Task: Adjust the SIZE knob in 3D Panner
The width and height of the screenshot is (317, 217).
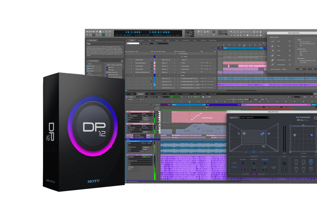Action: pyautogui.click(x=284, y=163)
